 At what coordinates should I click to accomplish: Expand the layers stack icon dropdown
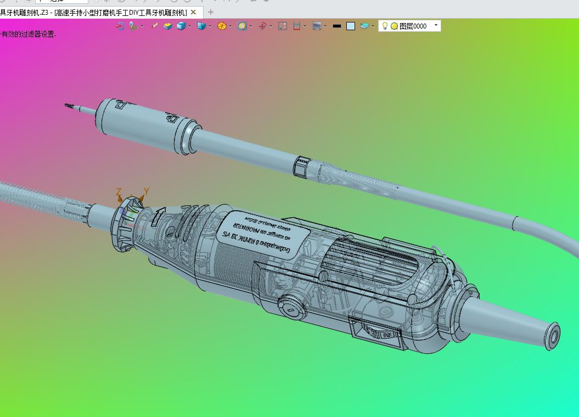[x=373, y=26]
